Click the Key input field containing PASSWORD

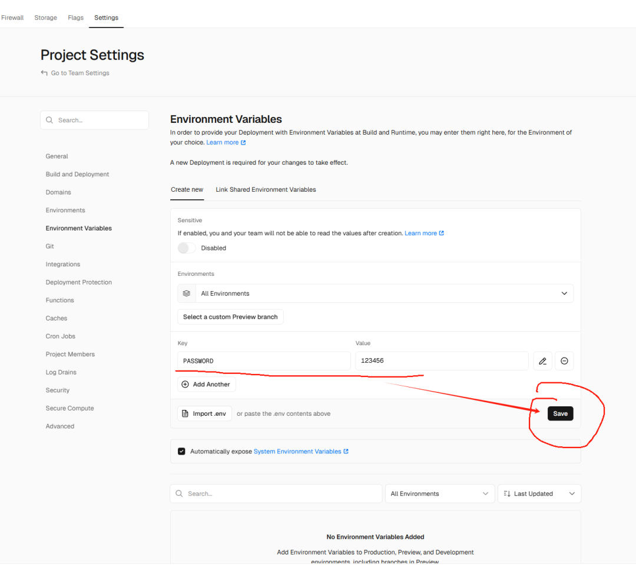[264, 361]
